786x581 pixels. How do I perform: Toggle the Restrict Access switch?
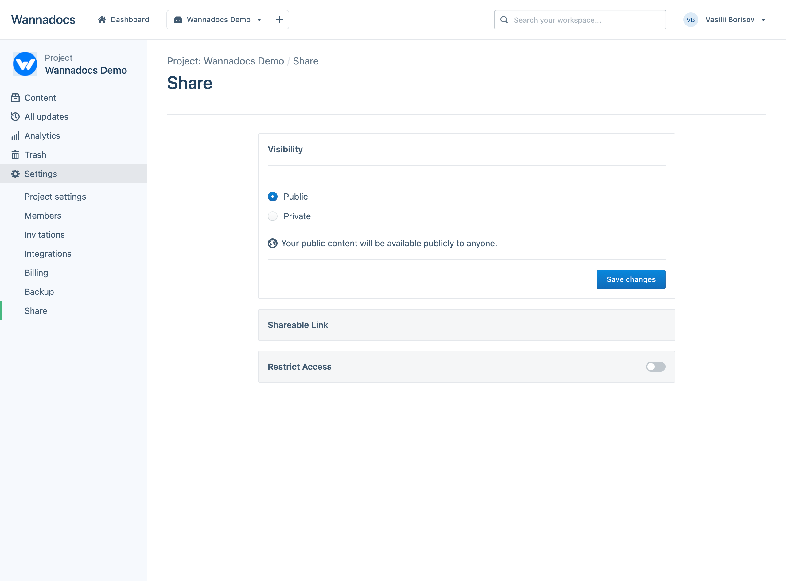point(656,367)
